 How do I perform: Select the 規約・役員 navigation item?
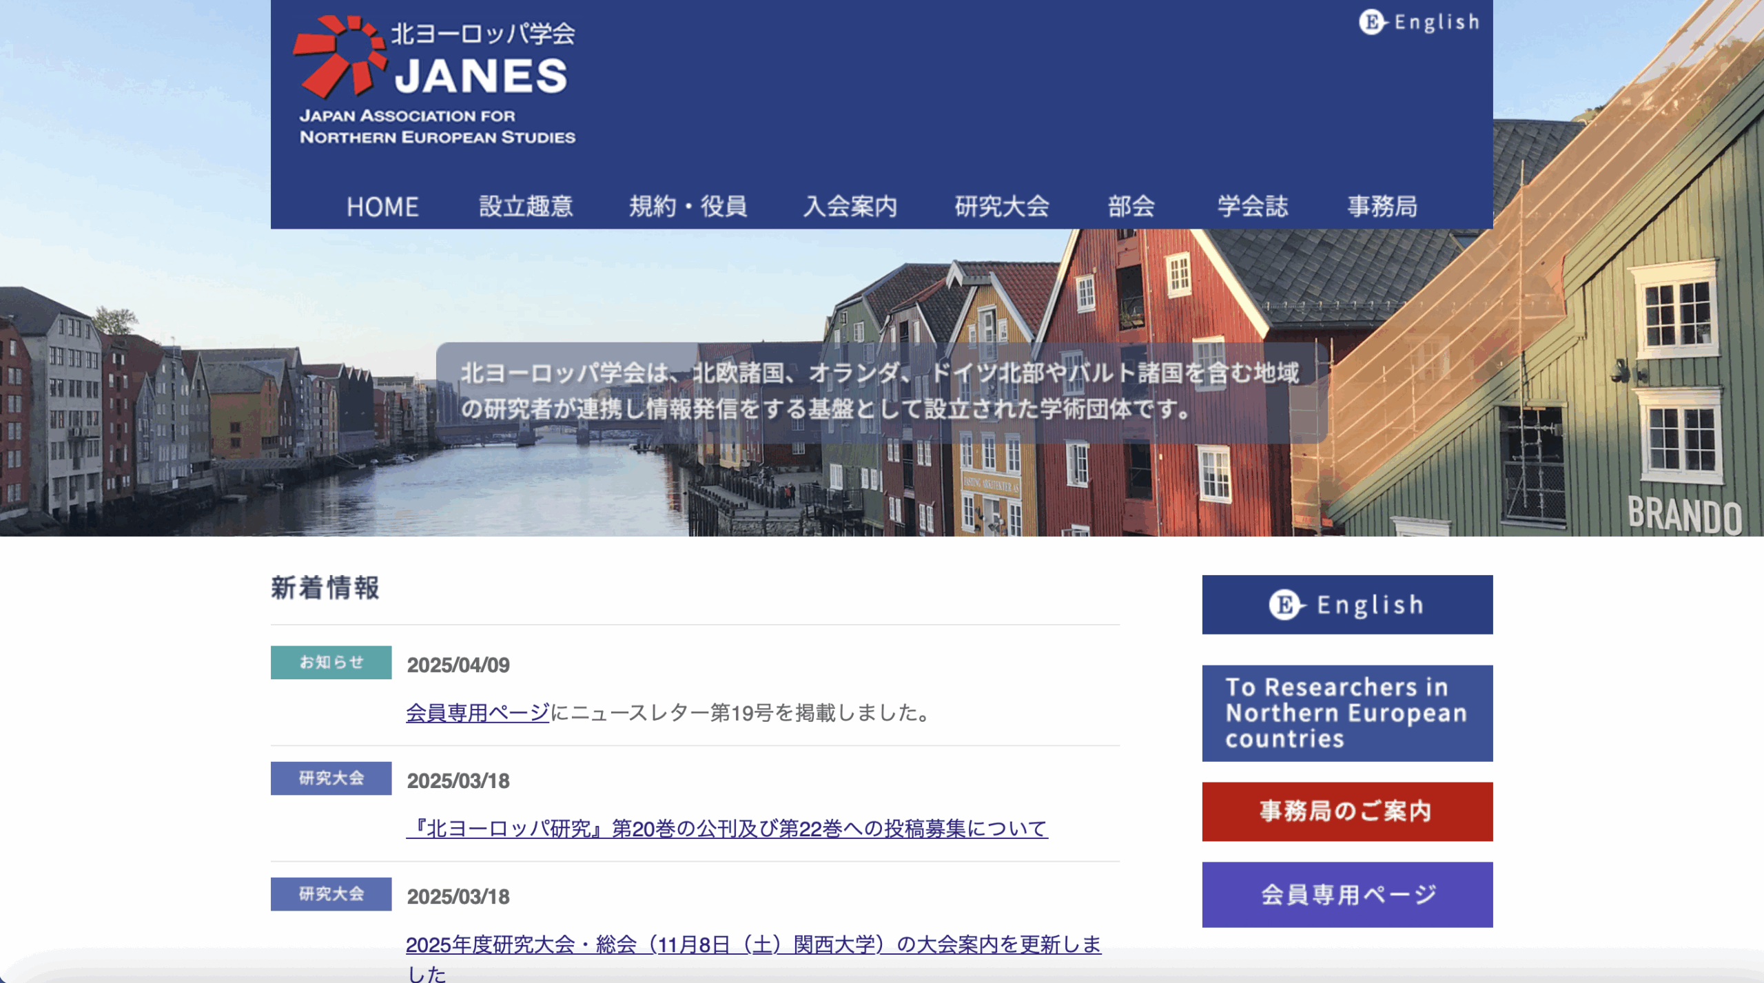coord(688,207)
